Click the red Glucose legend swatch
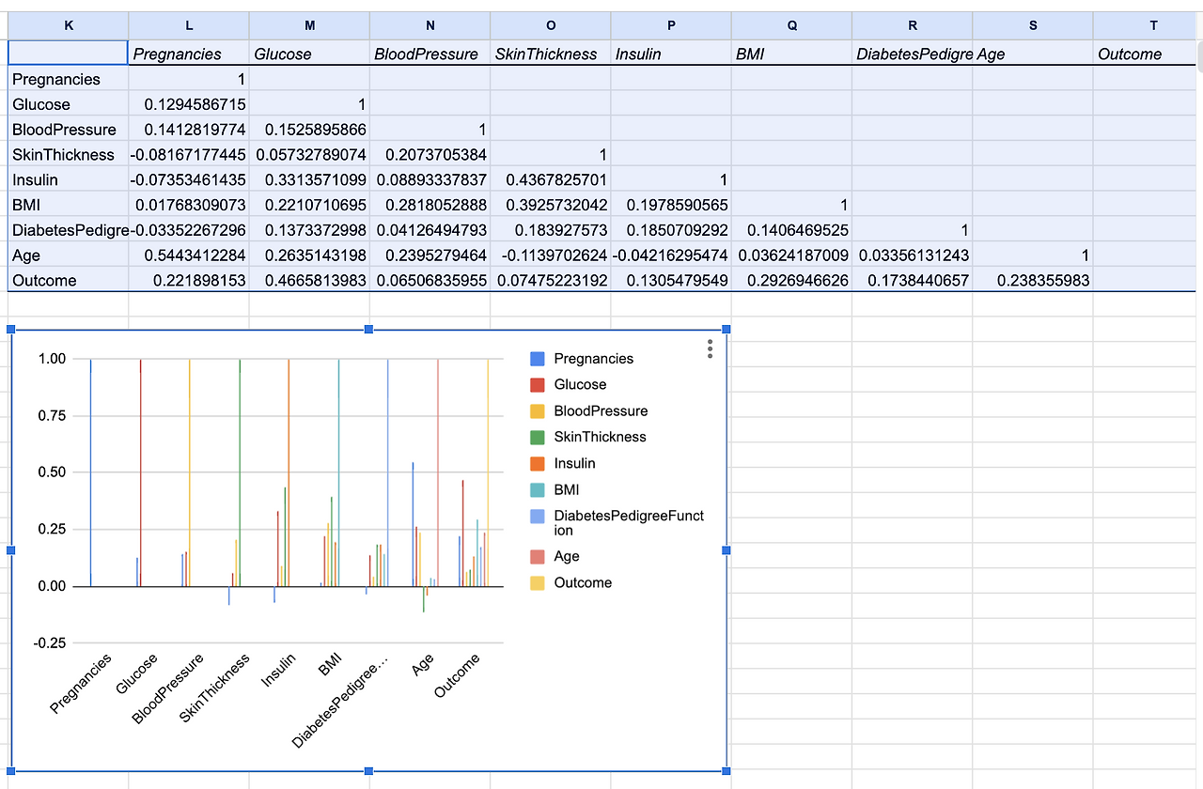 [538, 384]
